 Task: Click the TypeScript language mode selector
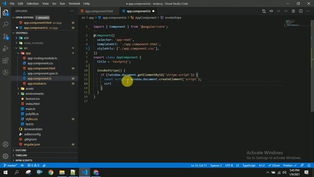(x=249, y=165)
